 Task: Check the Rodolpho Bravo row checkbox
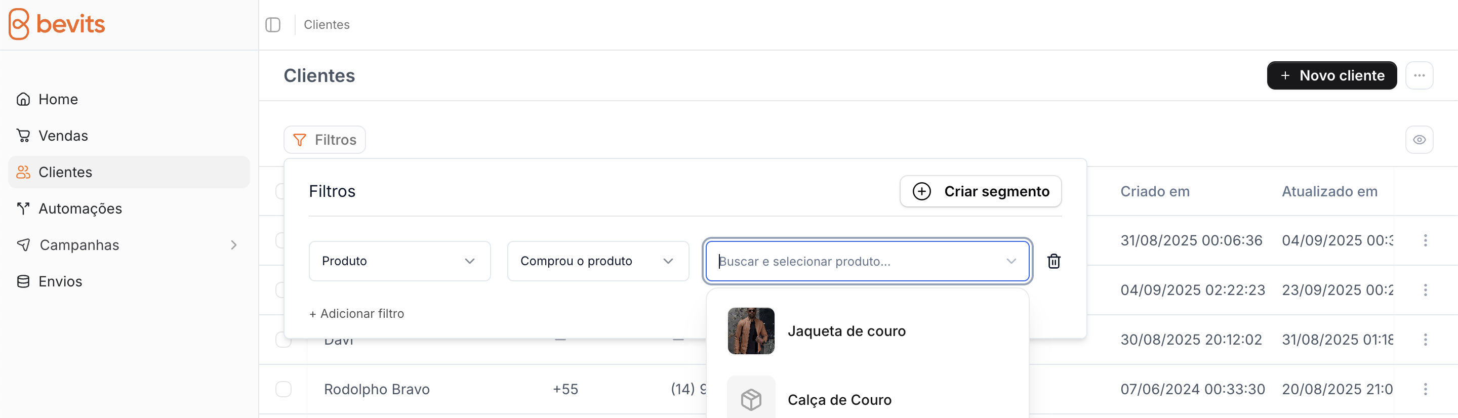pyautogui.click(x=283, y=389)
